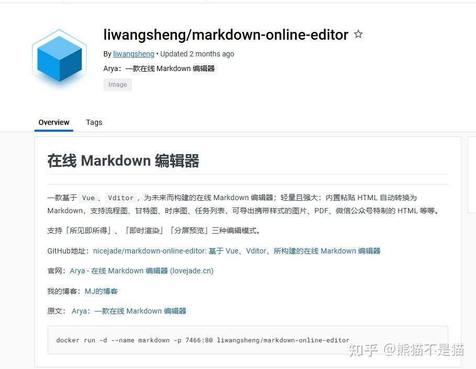Screen dimensions: 476x369
Task: Click the liwangsheng/markdown-online-editor page title
Action: point(225,34)
